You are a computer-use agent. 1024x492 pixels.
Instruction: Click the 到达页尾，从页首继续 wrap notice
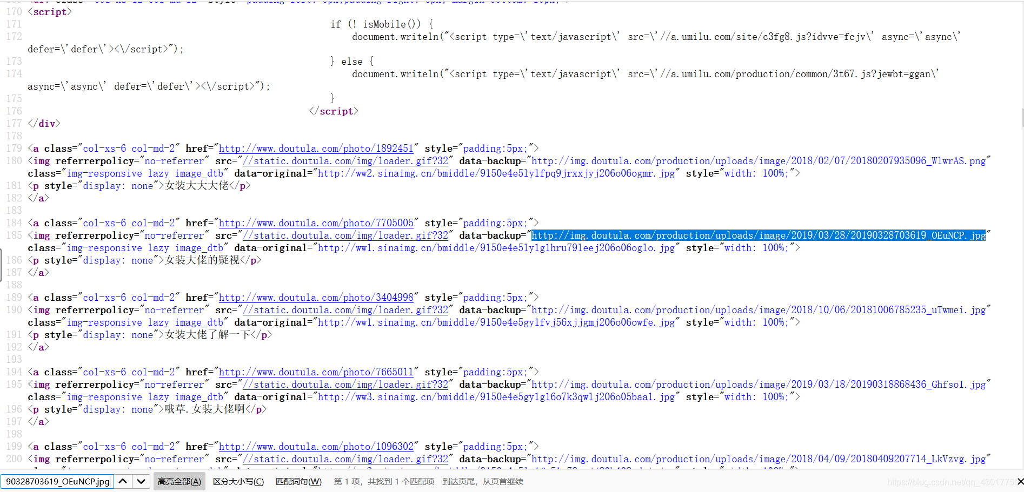[x=483, y=481]
